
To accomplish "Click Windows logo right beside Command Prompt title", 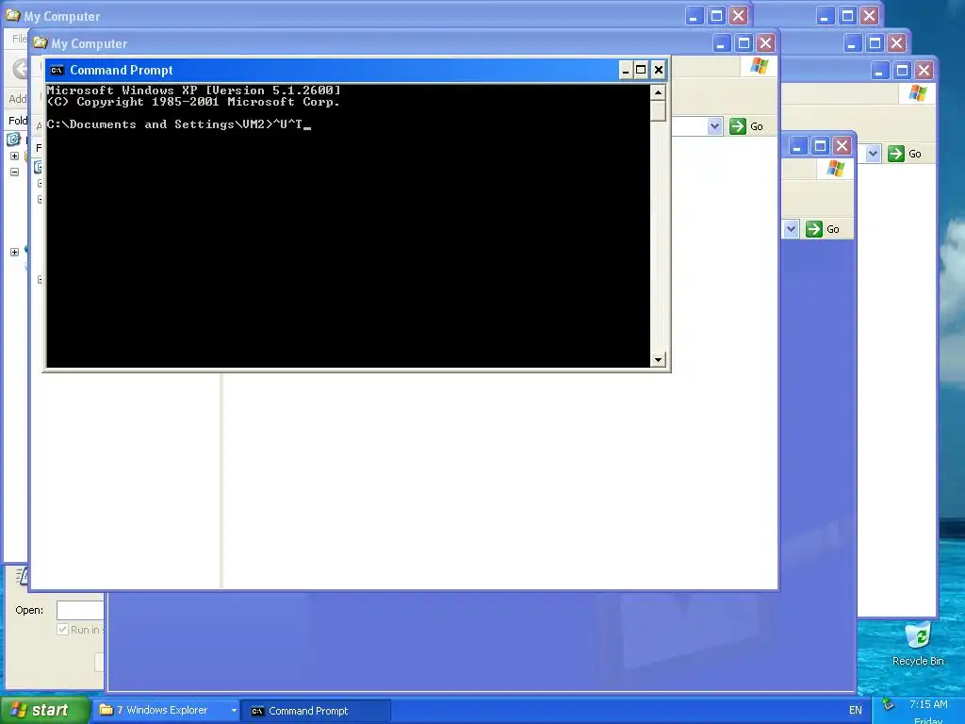I will point(760,66).
